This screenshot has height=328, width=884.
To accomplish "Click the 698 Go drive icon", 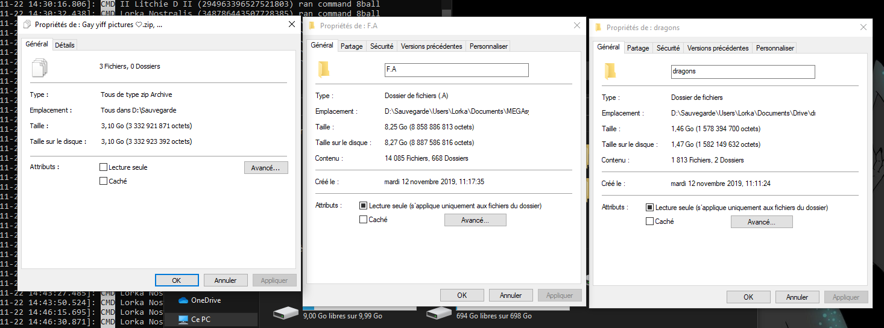I will point(438,313).
